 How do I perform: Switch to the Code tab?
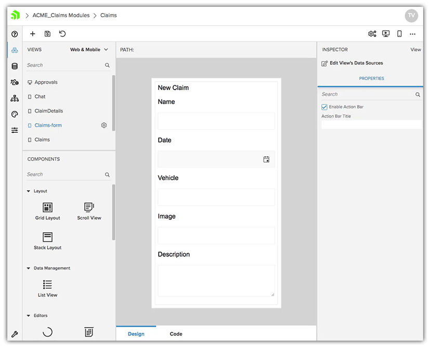click(176, 334)
